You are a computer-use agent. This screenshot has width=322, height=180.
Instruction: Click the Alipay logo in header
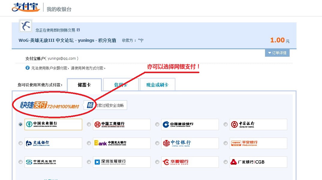pos(26,7)
